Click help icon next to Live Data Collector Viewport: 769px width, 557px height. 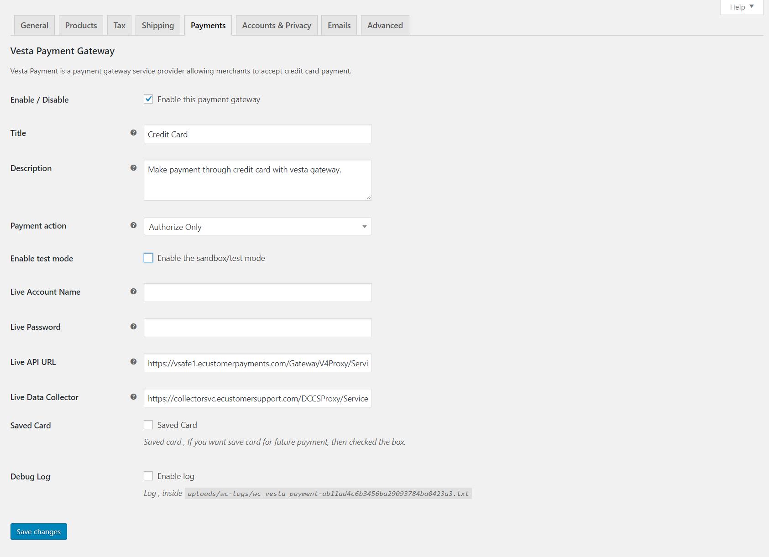(x=133, y=397)
